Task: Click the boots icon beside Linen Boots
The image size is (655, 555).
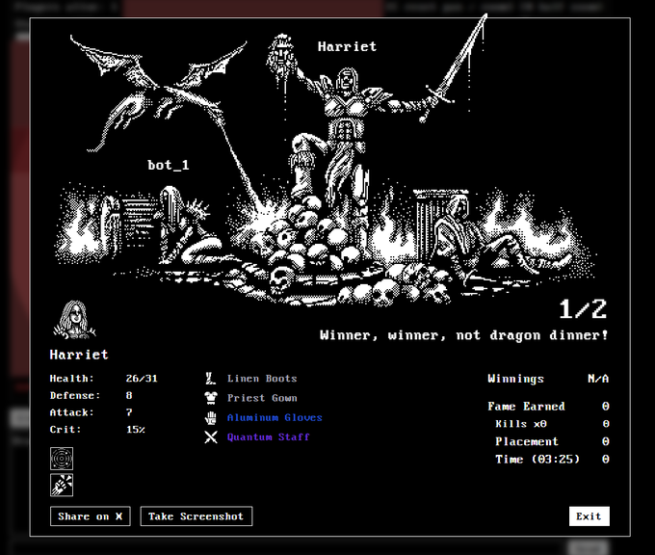Action: [211, 379]
